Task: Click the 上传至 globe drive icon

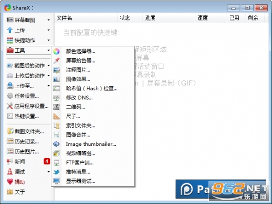Action: (x=10, y=85)
